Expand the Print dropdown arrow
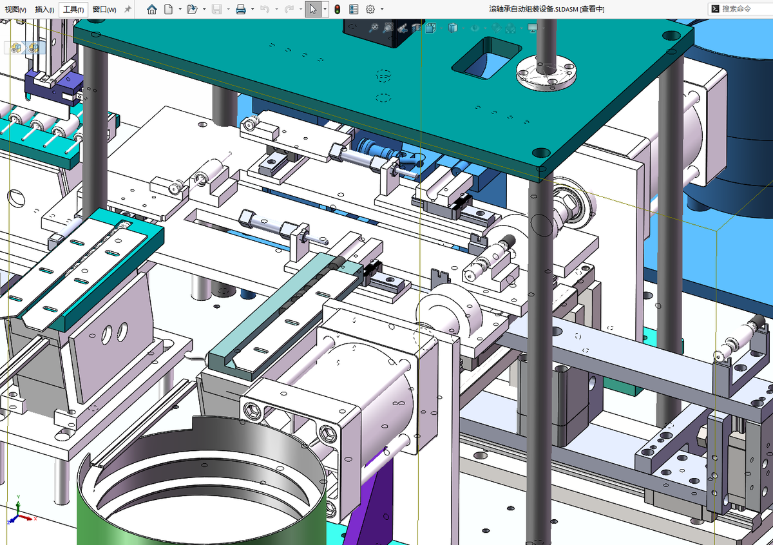 pyautogui.click(x=253, y=10)
